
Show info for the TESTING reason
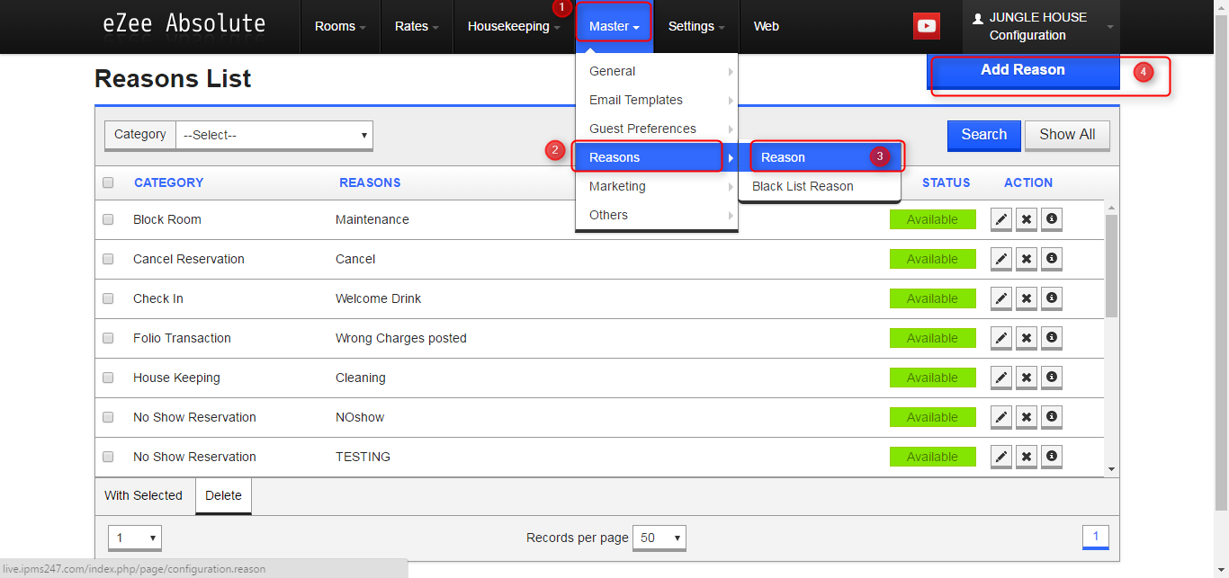1051,456
